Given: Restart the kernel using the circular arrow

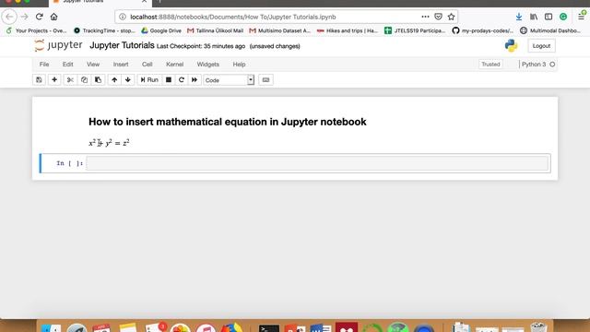Looking at the screenshot, I should [x=182, y=80].
